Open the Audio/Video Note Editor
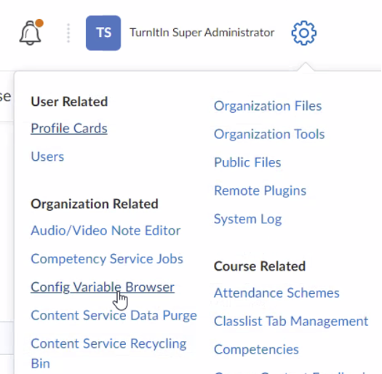The width and height of the screenshot is (382, 374). [106, 231]
